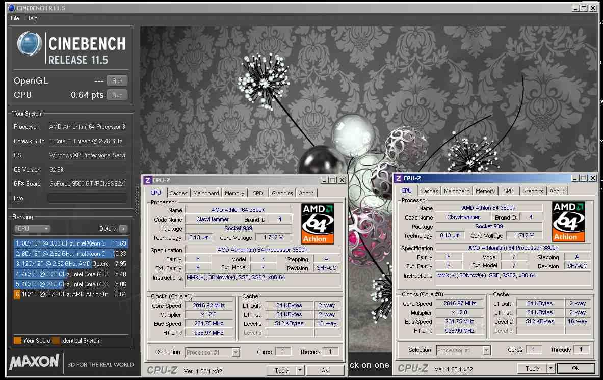This screenshot has width=603, height=380.
Task: Click the Tools button in left CPU-Z
Action: 281,370
